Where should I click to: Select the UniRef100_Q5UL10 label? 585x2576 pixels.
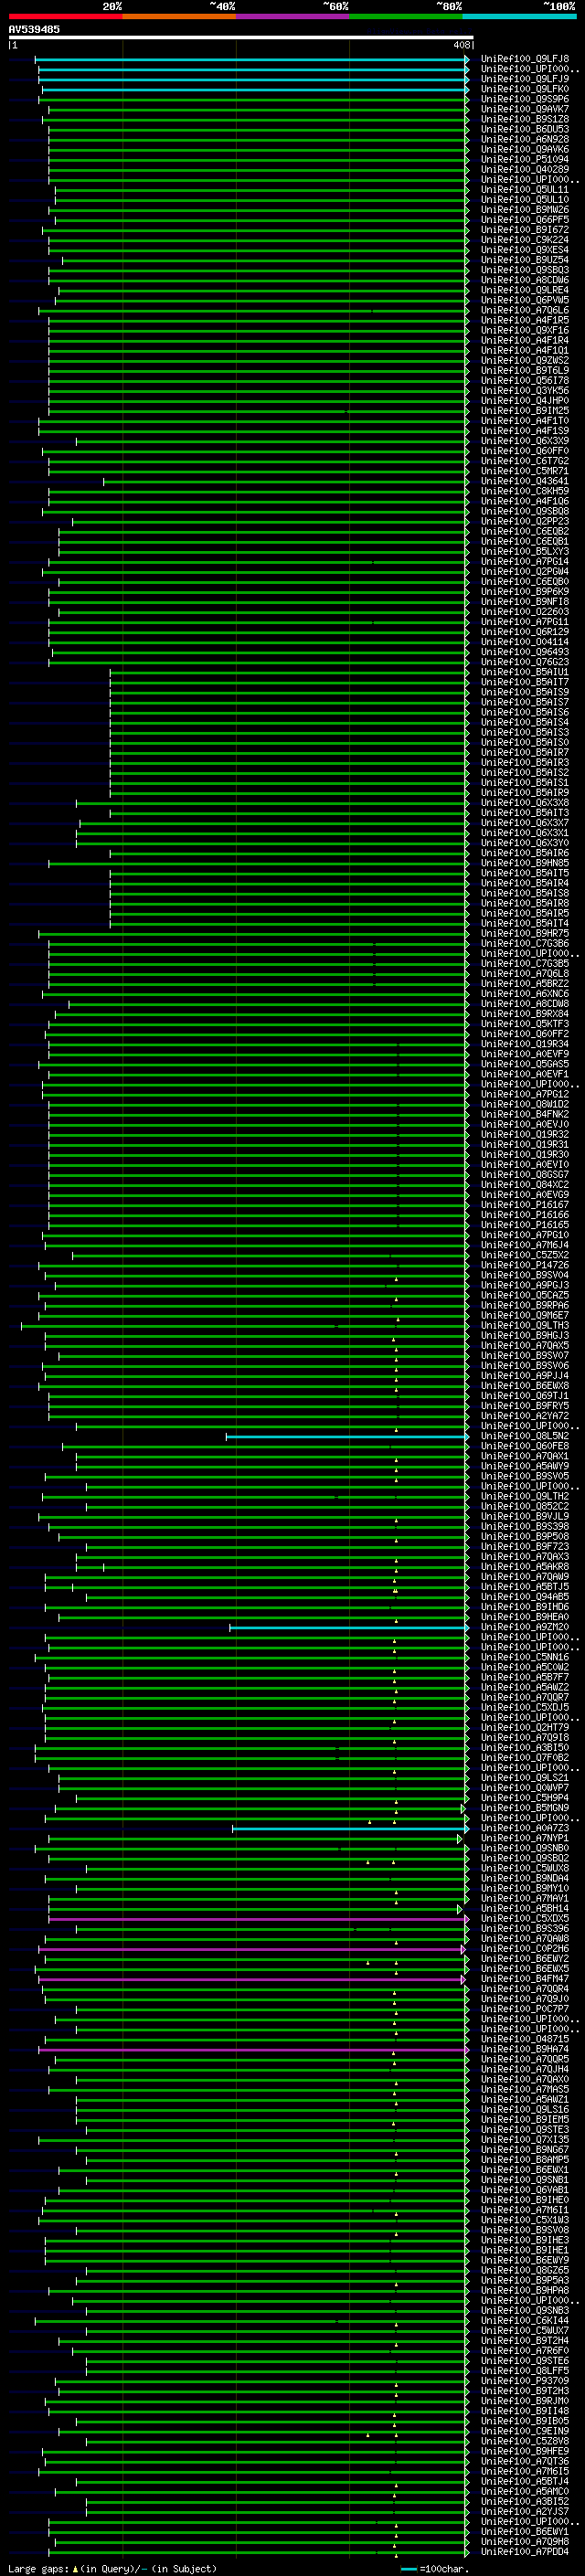coord(525,199)
